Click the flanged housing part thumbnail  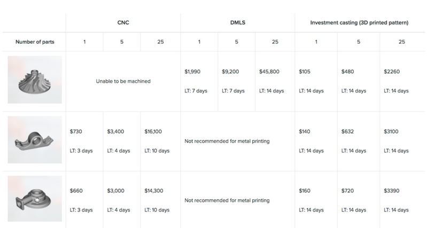point(35,199)
